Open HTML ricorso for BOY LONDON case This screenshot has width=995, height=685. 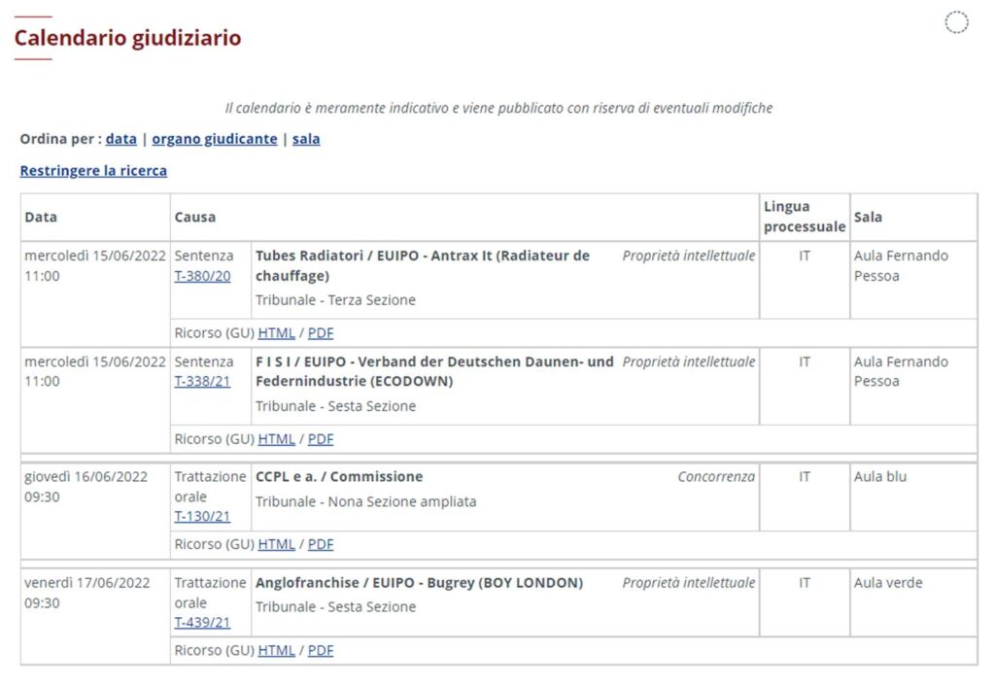(276, 651)
